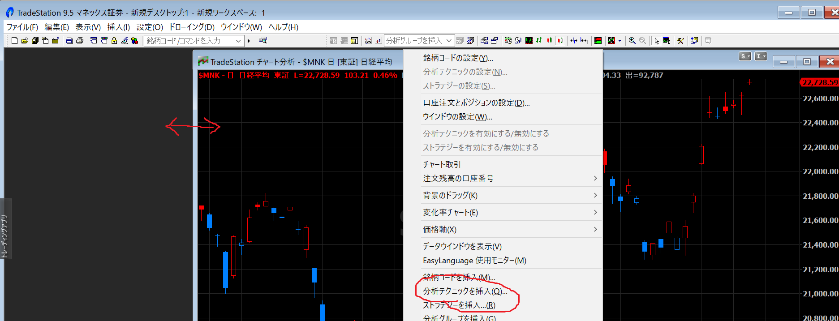Click the 21,400.00 price axis label
Image resolution: width=839 pixels, height=321 pixels.
click(x=820, y=245)
